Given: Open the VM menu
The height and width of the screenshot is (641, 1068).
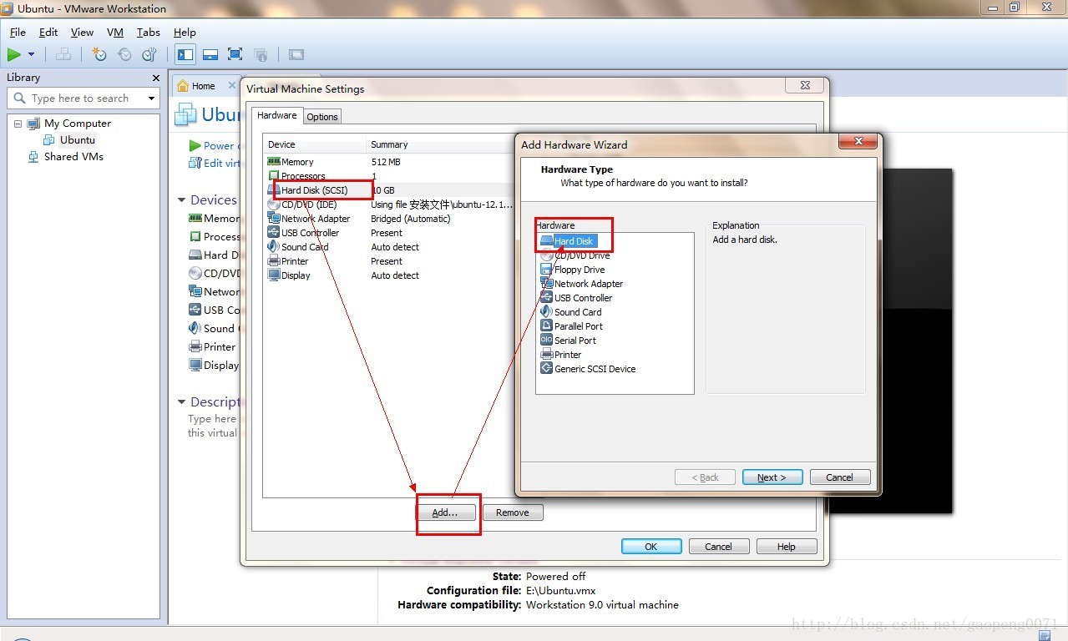Looking at the screenshot, I should click(x=115, y=32).
